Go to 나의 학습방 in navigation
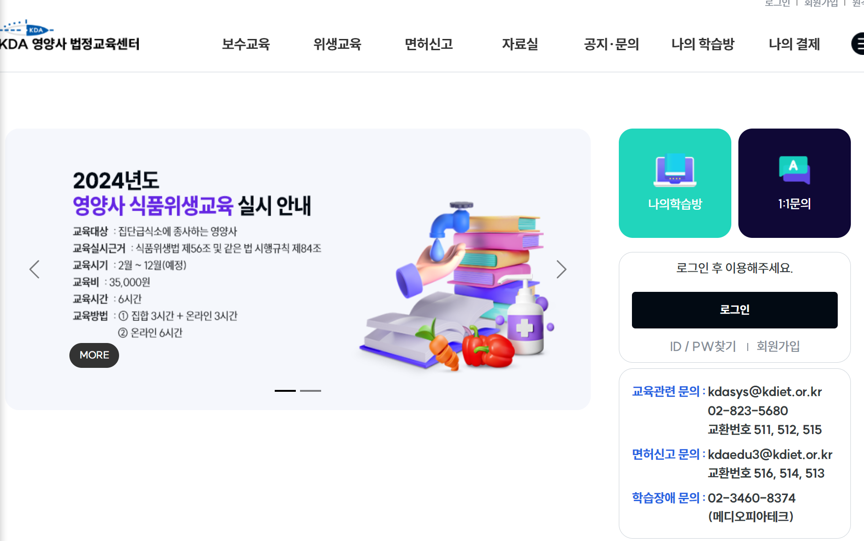Image resolution: width=864 pixels, height=541 pixels. tap(703, 44)
